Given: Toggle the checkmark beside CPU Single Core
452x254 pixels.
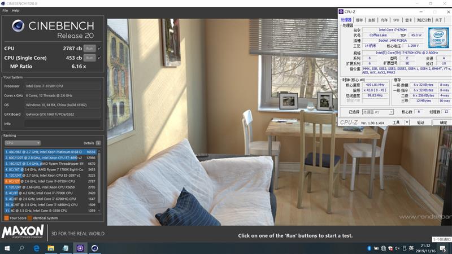Looking at the screenshot, I should 99,58.
